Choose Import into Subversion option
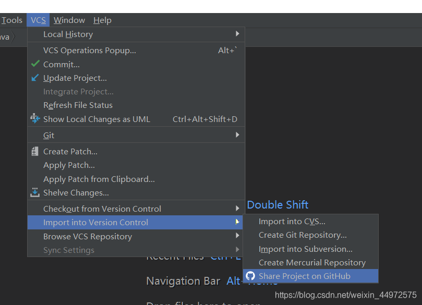The height and width of the screenshot is (305, 422). coord(310,249)
